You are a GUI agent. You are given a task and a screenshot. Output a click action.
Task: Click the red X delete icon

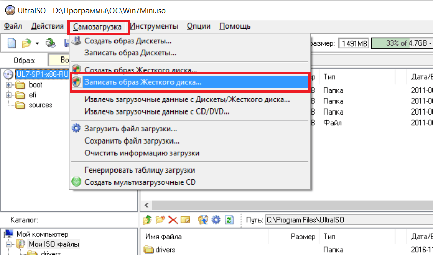173,220
